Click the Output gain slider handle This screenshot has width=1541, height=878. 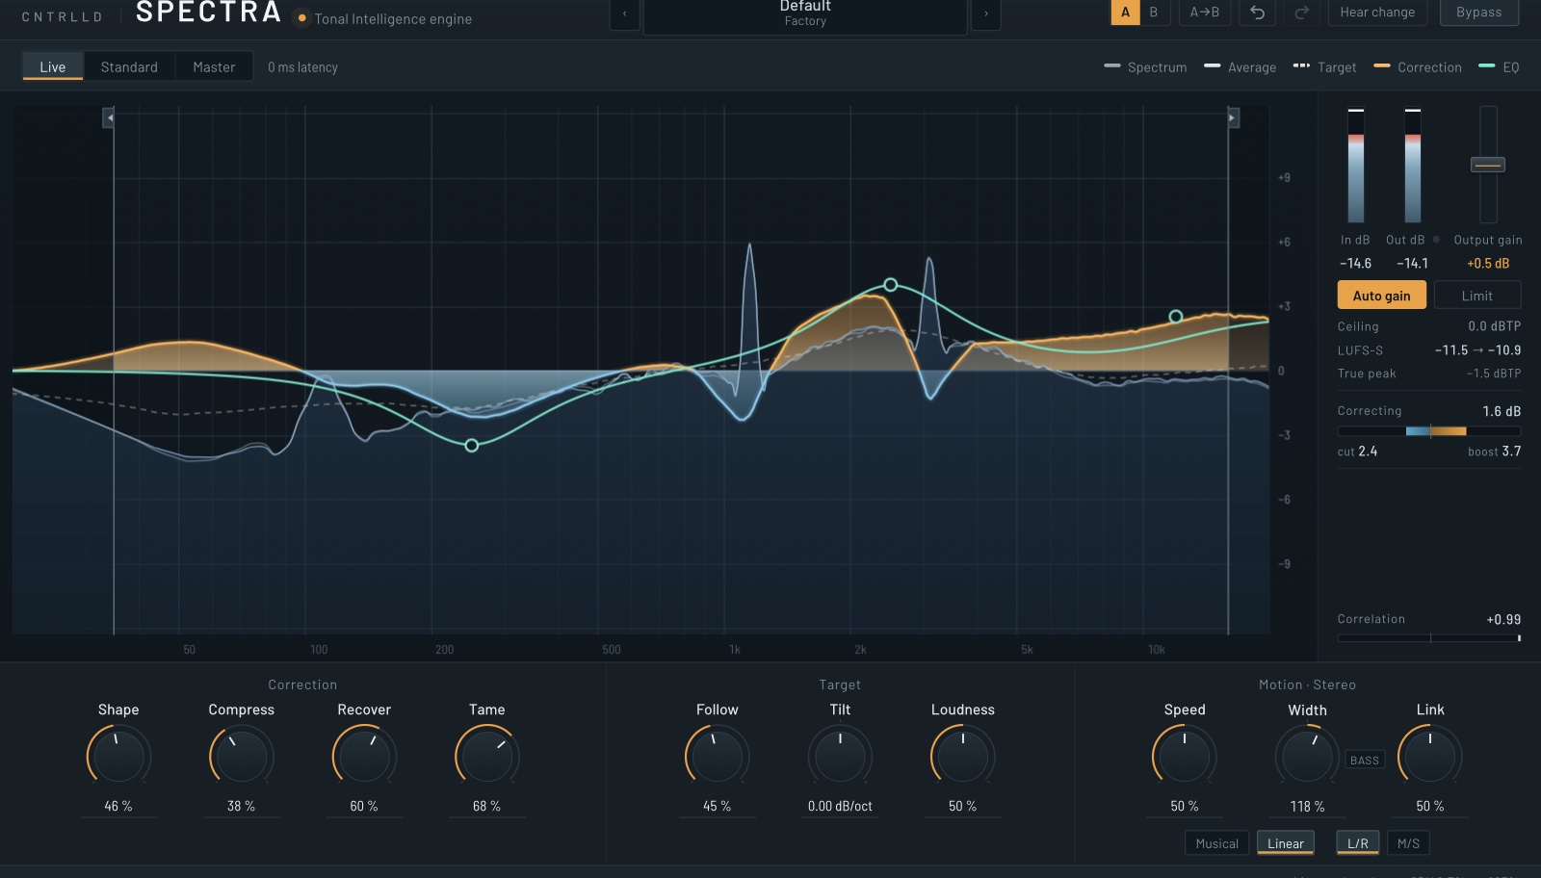click(x=1488, y=165)
